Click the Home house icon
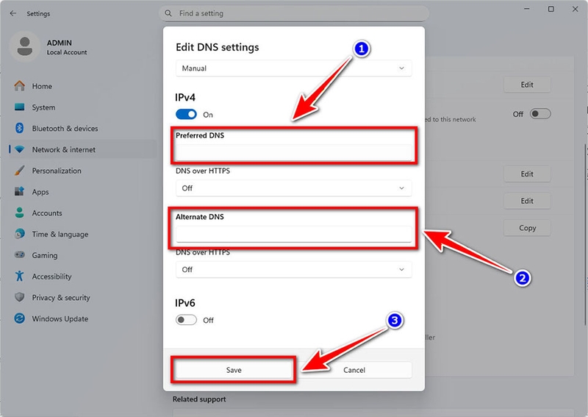 (20, 86)
